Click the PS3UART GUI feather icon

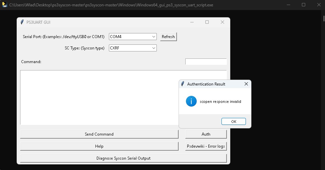coord(22,22)
